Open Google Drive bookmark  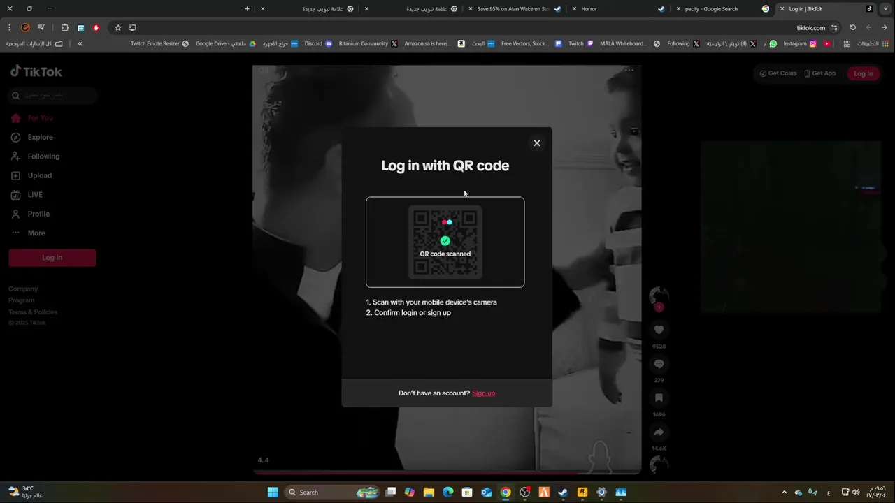click(x=226, y=43)
